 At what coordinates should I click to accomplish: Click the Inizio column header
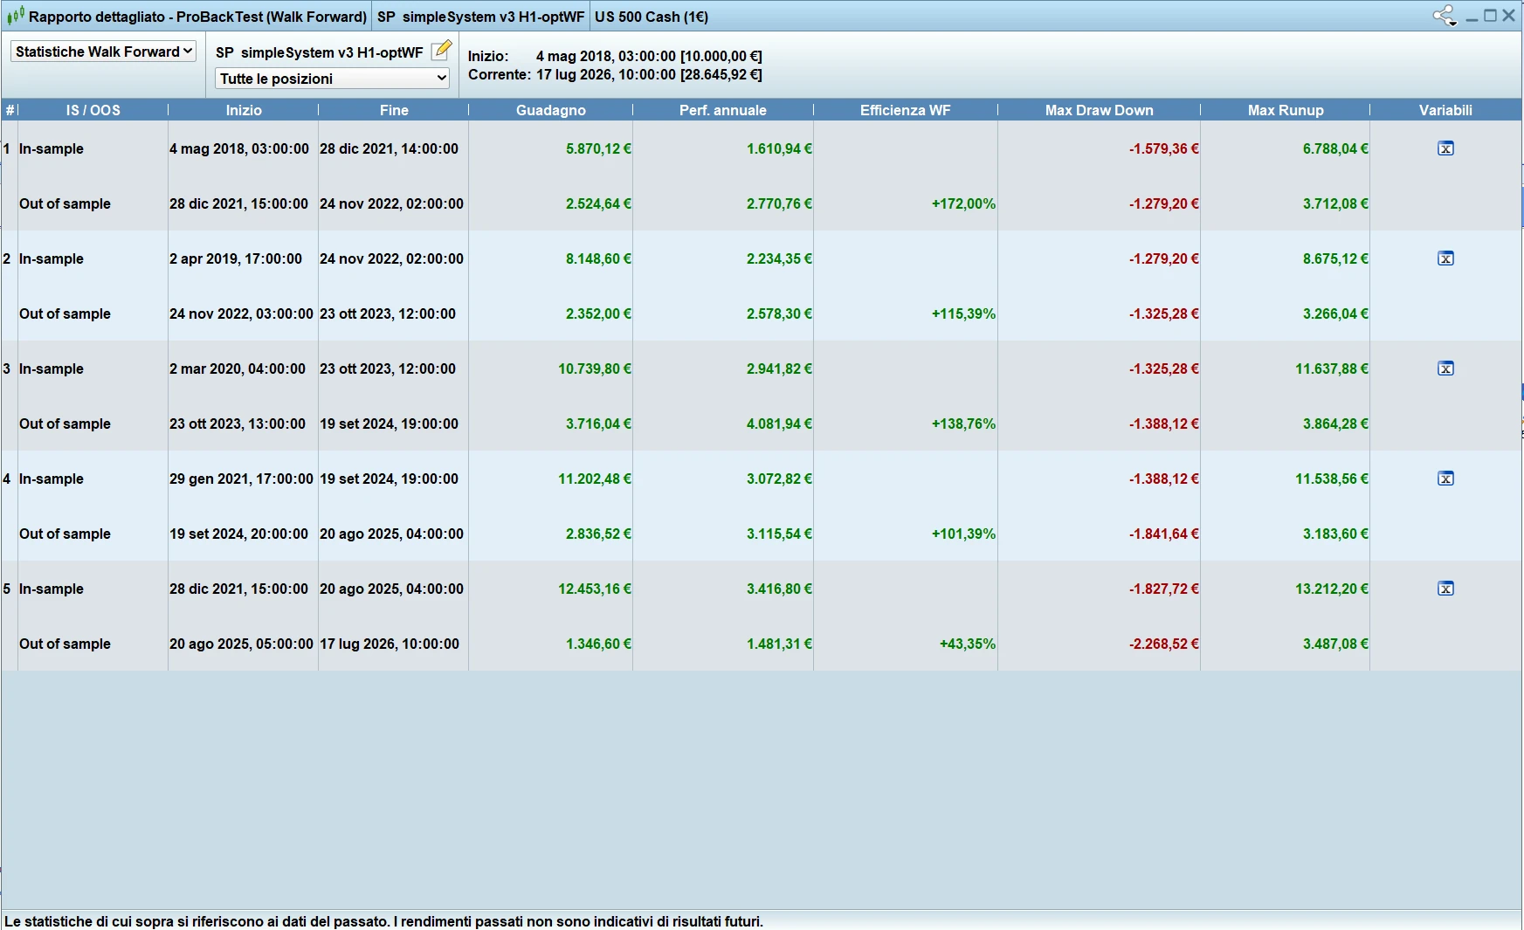click(244, 110)
